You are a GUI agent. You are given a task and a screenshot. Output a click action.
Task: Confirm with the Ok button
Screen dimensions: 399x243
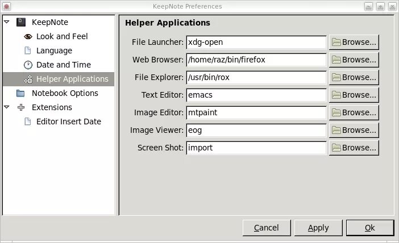(x=370, y=228)
